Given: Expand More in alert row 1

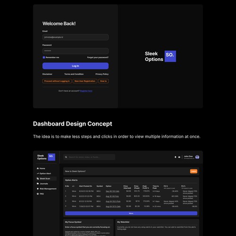Looking at the screenshot, I should (74, 191).
